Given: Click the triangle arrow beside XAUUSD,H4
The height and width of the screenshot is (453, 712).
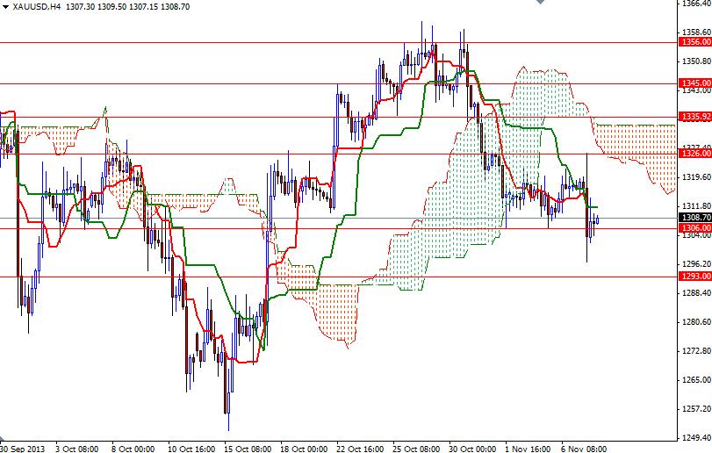Looking at the screenshot, I should tap(4, 6).
